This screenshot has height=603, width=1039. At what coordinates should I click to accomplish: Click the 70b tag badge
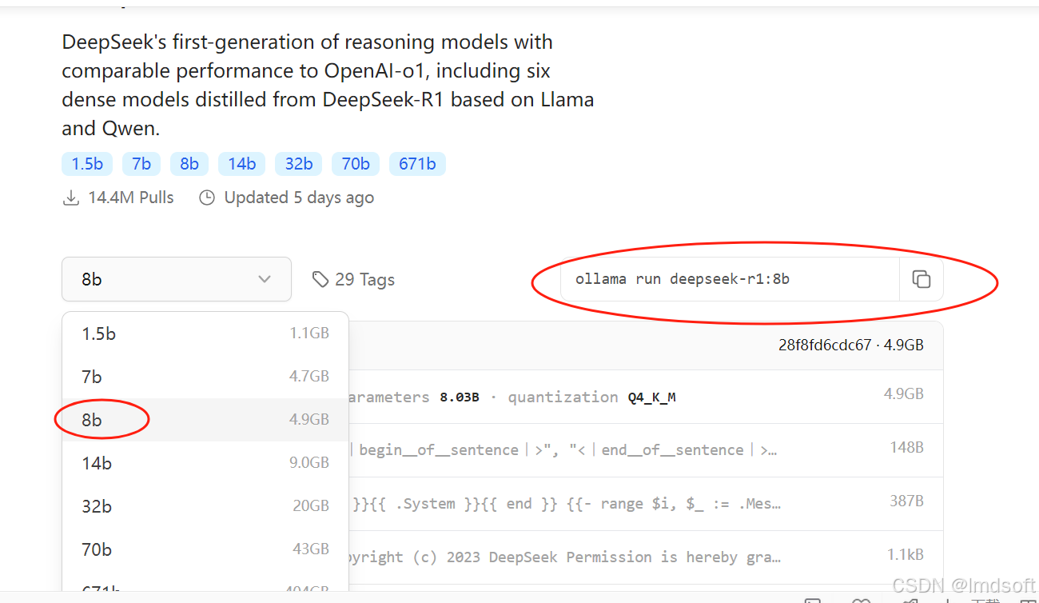click(356, 164)
